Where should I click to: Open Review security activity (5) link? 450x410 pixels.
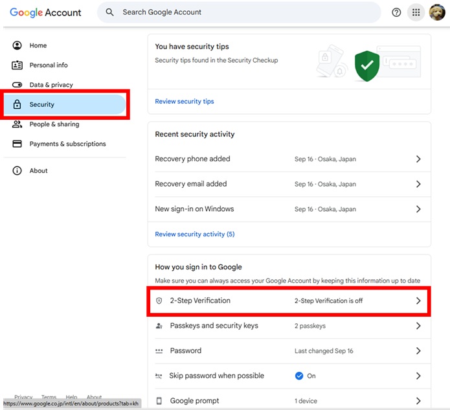coord(194,234)
